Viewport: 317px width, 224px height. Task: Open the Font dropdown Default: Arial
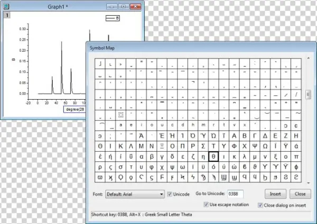click(x=135, y=194)
